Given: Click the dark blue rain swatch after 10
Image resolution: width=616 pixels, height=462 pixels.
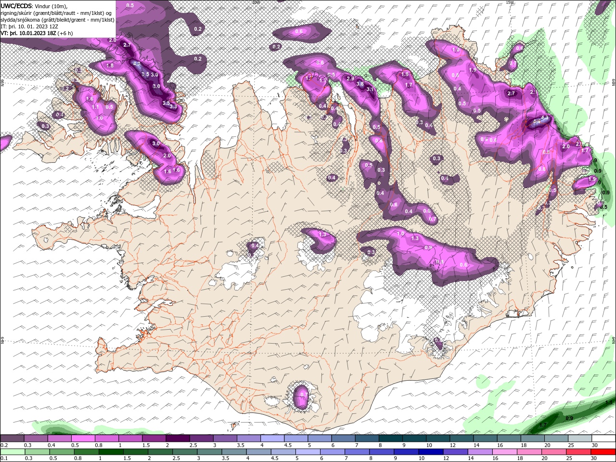Looking at the screenshot, I should (x=430, y=451).
